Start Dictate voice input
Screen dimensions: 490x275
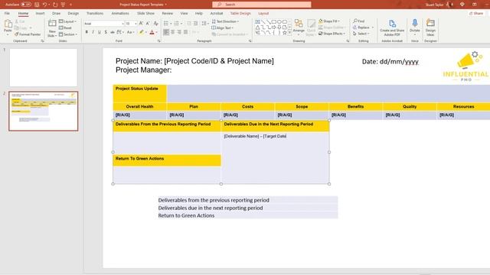(x=415, y=27)
